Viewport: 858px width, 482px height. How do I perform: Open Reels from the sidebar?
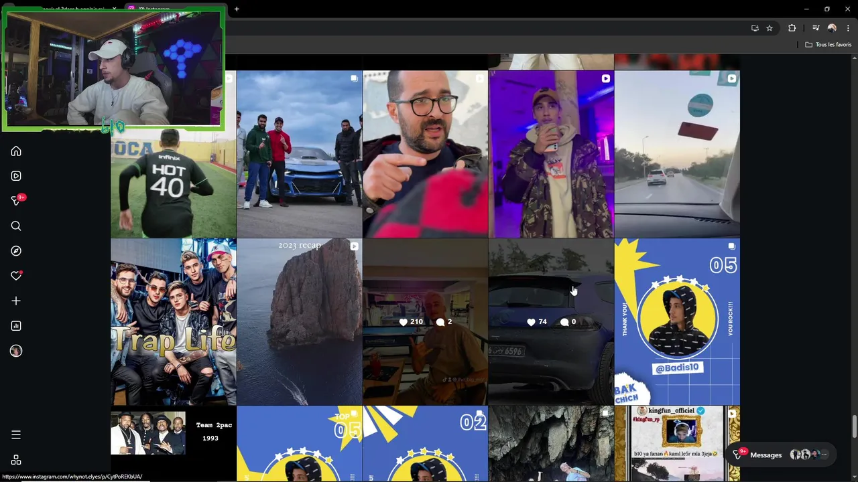coord(16,176)
